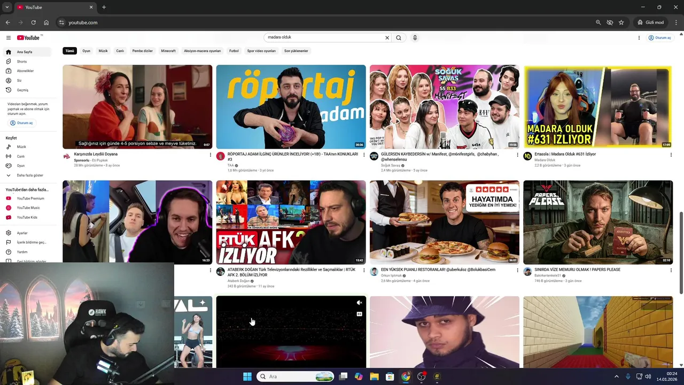The height and width of the screenshot is (385, 684).
Task: Start voice search with the microphone icon
Action: tap(415, 37)
